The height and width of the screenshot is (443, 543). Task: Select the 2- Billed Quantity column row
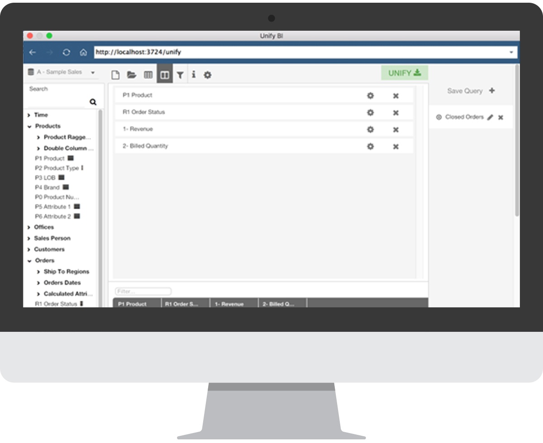point(264,146)
